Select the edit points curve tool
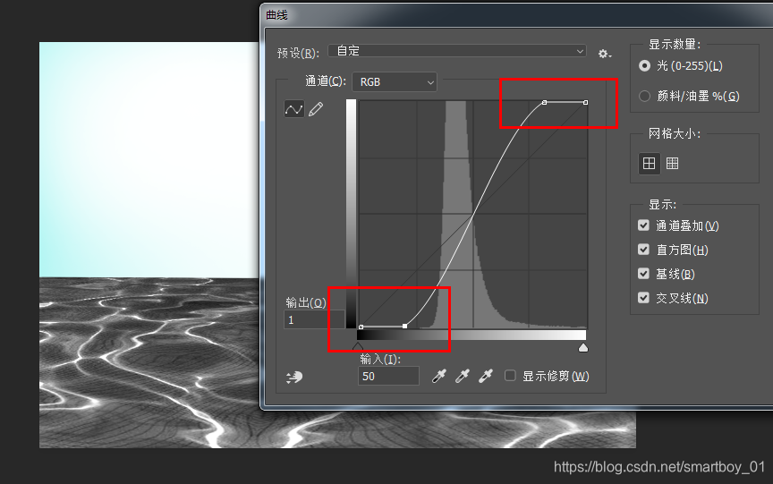Viewport: 773px width, 484px height. (x=294, y=109)
